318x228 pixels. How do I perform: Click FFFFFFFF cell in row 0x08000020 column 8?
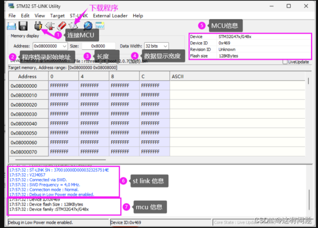click(x=124, y=105)
